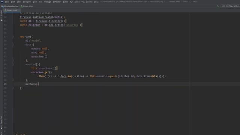The image size is (240, 135).
Task: Click the IntelliJ app icon in title bar
Action: point(2,2)
